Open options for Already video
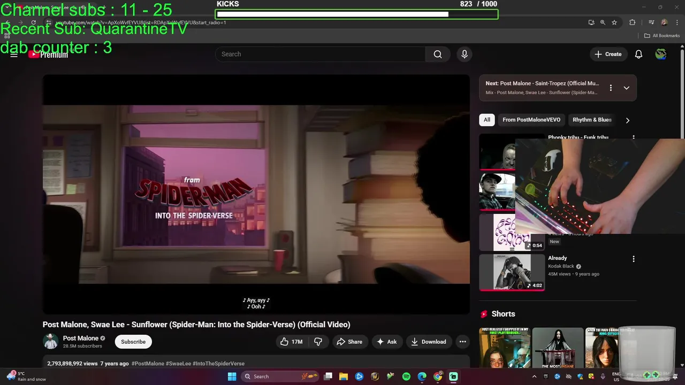The image size is (685, 385). coord(634,259)
